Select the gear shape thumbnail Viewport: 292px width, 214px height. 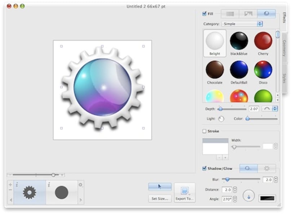[30, 192]
